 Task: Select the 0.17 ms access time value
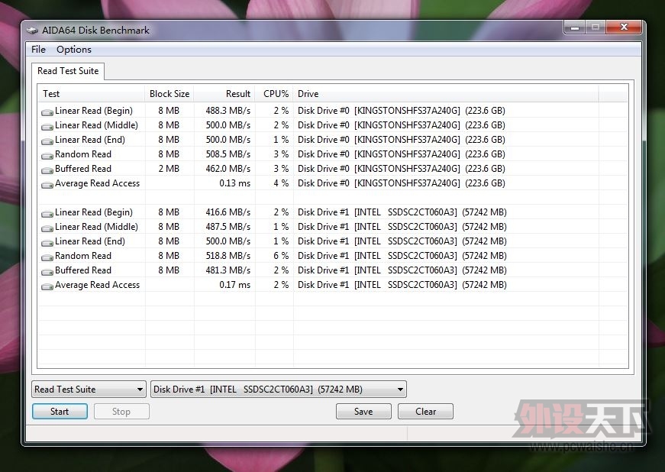click(235, 285)
